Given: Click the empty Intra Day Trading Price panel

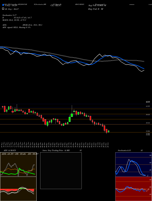Looking at the screenshot, I should [x=61, y=171].
